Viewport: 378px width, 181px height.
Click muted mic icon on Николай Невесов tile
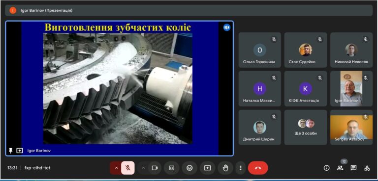[x=366, y=39]
